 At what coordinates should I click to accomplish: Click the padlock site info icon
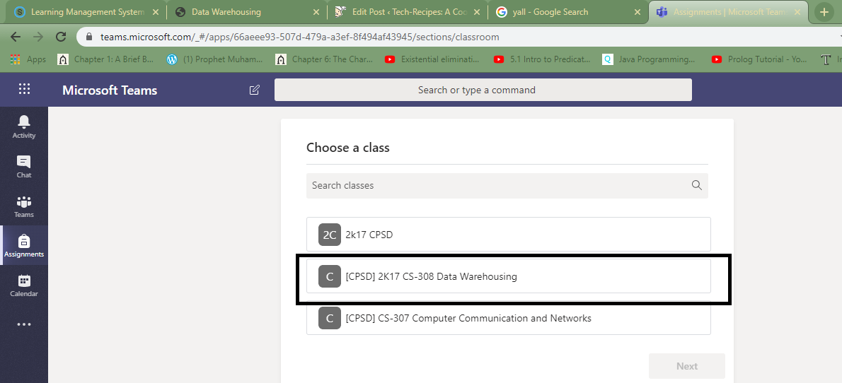88,37
